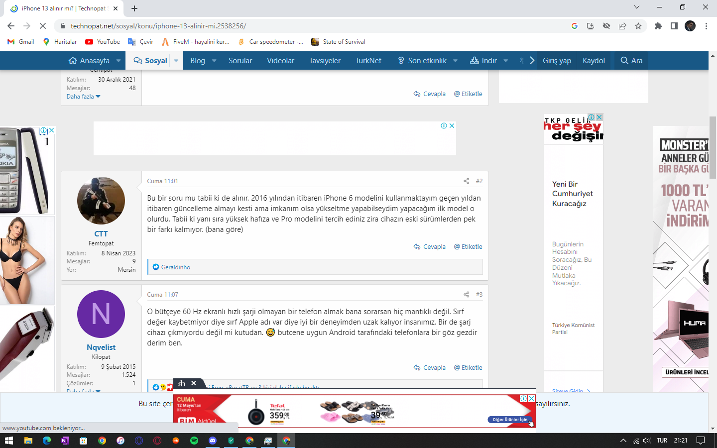This screenshot has height=448, width=717.
Task: Open the Anasayfa navigation item
Action: [89, 61]
